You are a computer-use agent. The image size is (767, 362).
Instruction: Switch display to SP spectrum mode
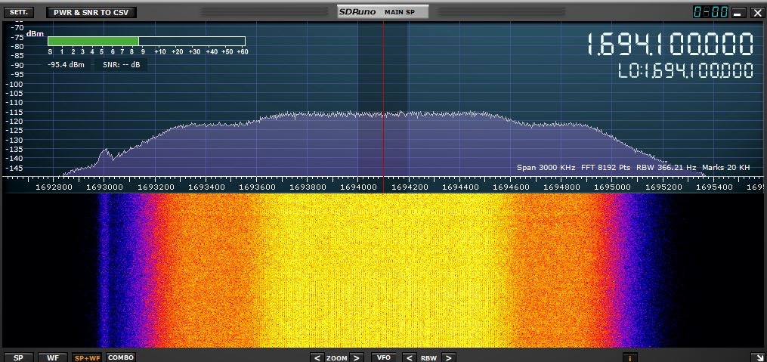18,357
